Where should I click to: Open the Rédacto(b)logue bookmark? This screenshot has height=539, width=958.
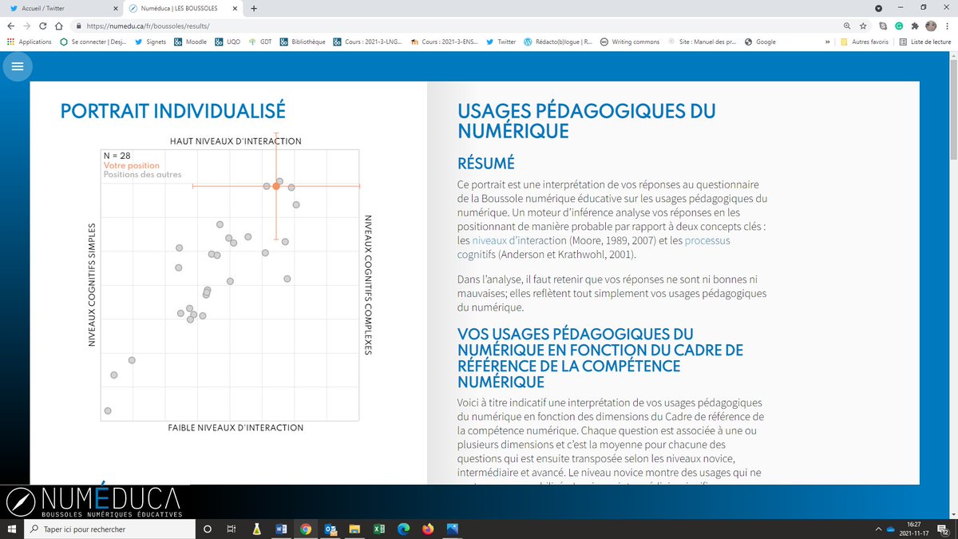point(558,42)
